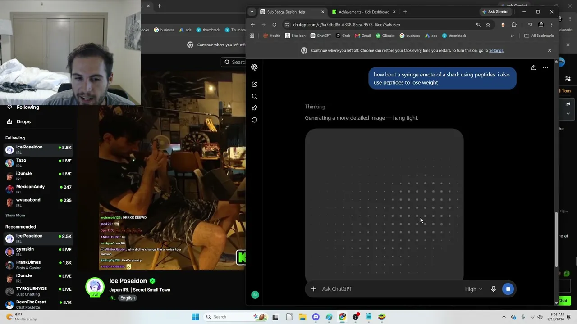Open Discord from the taskbar
Image resolution: width=577 pixels, height=324 pixels.
click(316, 317)
